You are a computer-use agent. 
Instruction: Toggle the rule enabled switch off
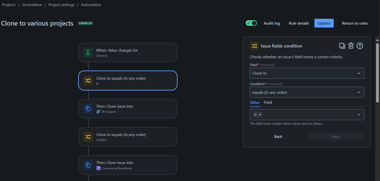pyautogui.click(x=251, y=23)
